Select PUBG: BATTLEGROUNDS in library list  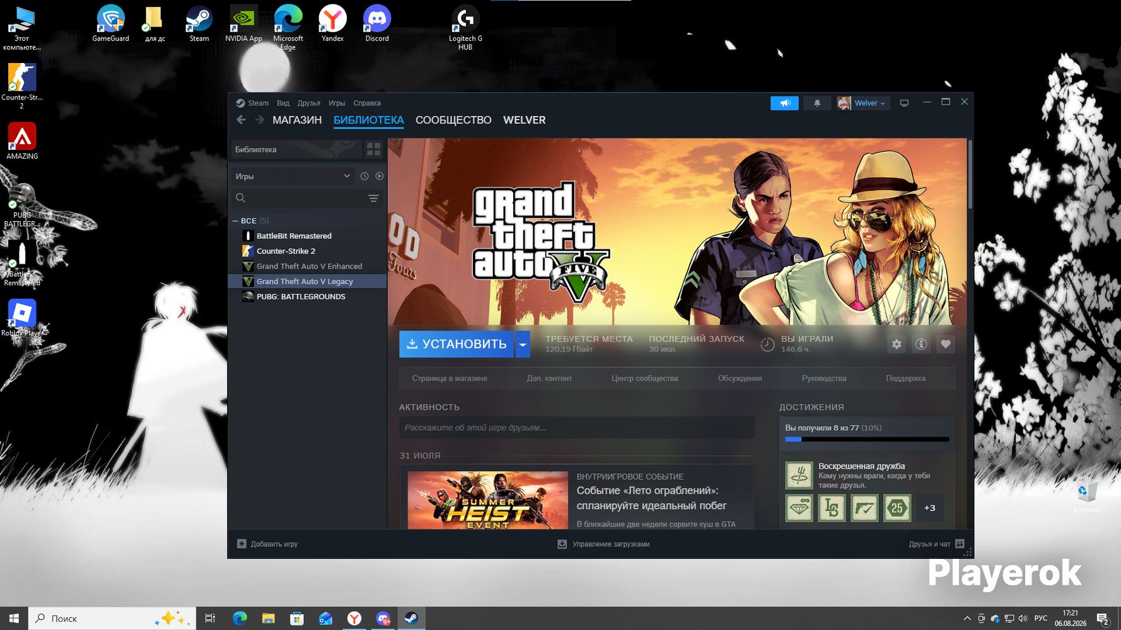[308, 297]
